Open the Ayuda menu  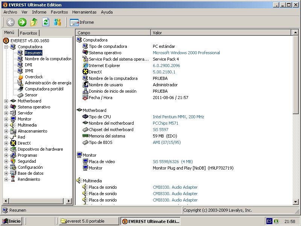[107, 12]
